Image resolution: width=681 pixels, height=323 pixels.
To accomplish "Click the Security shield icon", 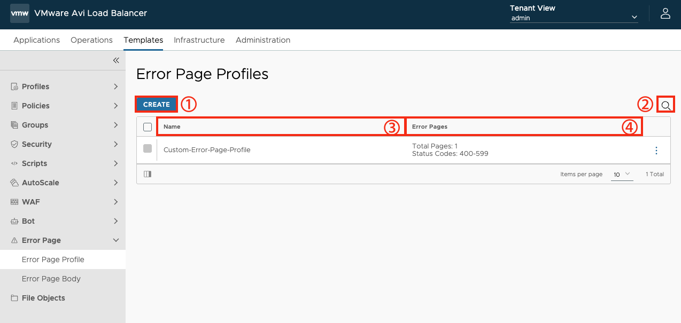I will [14, 144].
